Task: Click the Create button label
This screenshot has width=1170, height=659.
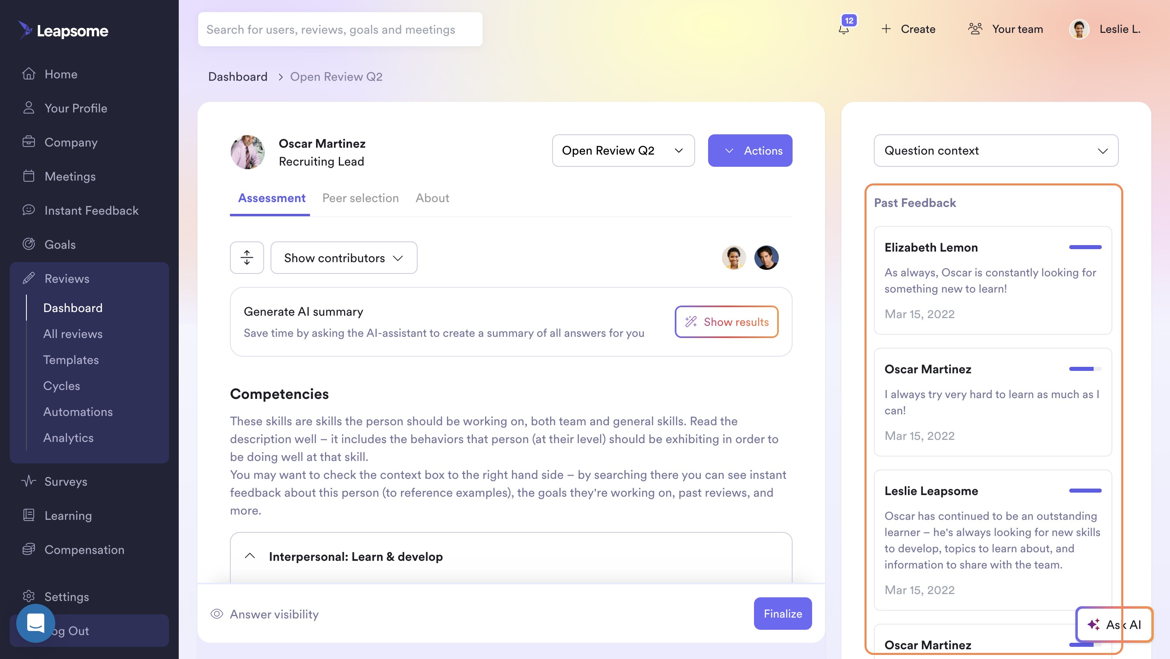Action: pyautogui.click(x=918, y=29)
